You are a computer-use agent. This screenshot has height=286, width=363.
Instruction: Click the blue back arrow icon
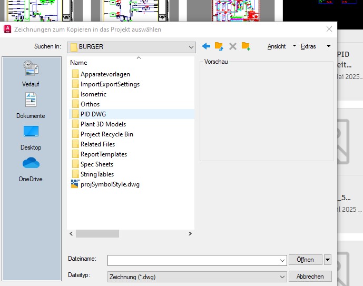pyautogui.click(x=206, y=46)
